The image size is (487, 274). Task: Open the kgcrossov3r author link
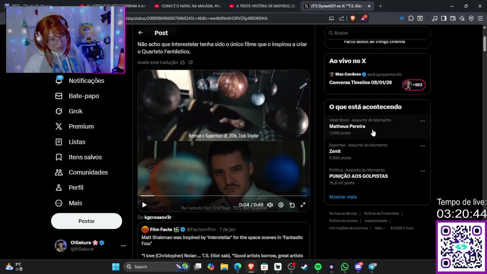(158, 217)
